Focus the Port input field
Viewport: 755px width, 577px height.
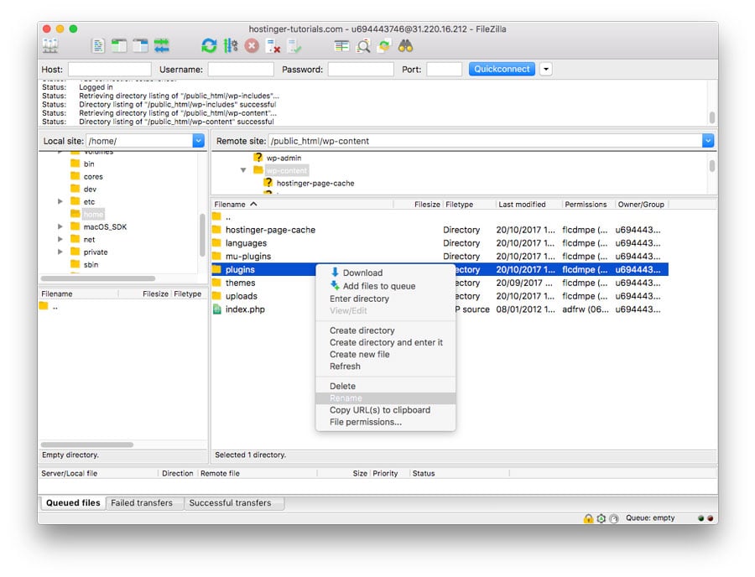(x=444, y=70)
